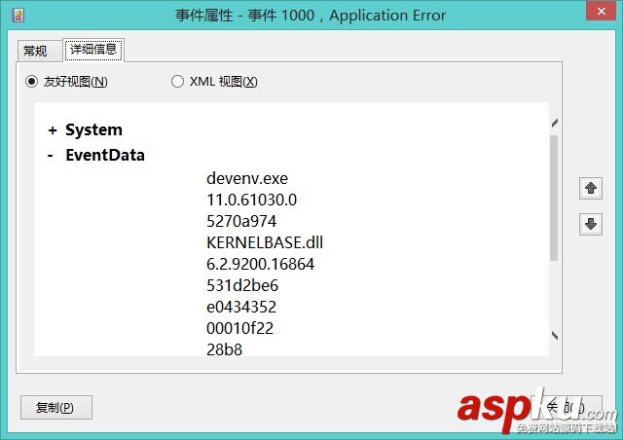623x440 pixels.
Task: Select the XML 视图 radio button
Action: pos(177,82)
